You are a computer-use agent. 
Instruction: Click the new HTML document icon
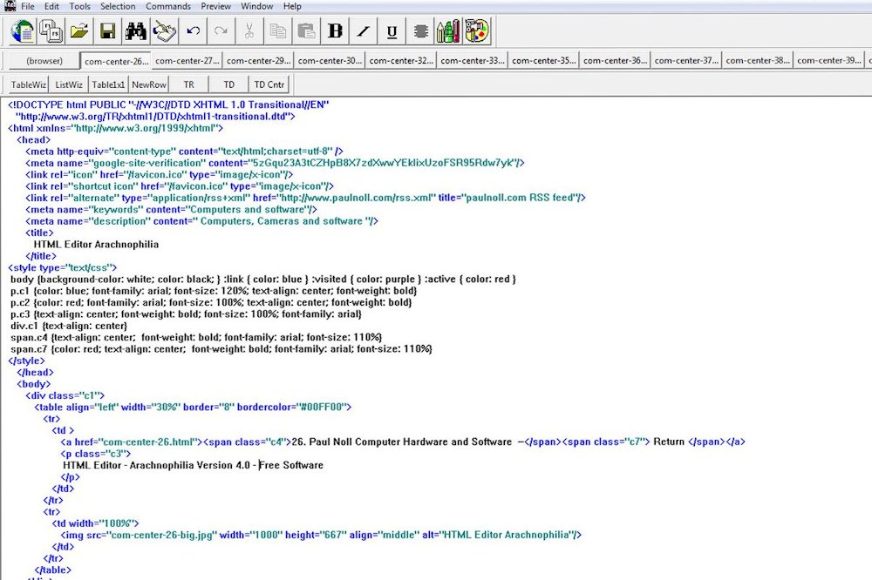(x=23, y=31)
